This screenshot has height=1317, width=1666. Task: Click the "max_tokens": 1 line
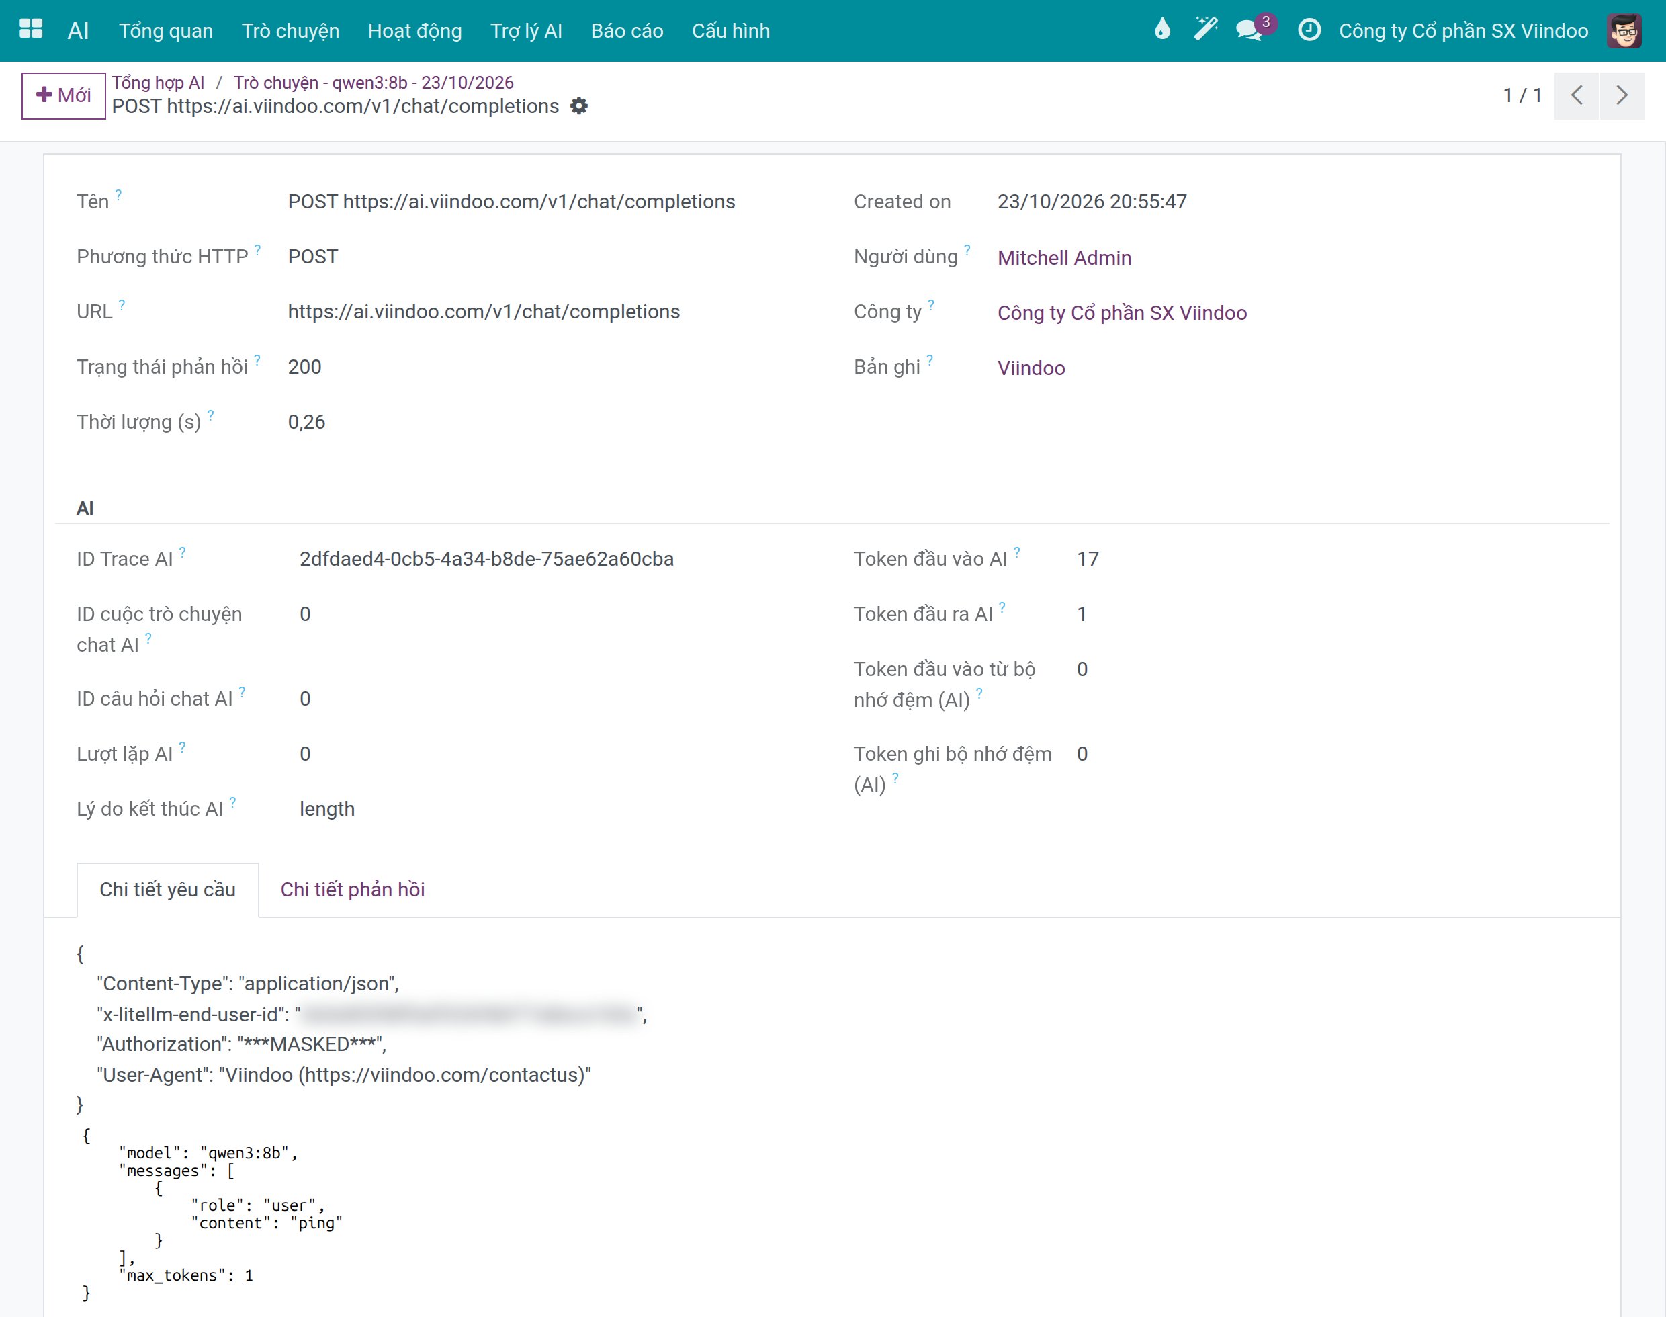[186, 1275]
